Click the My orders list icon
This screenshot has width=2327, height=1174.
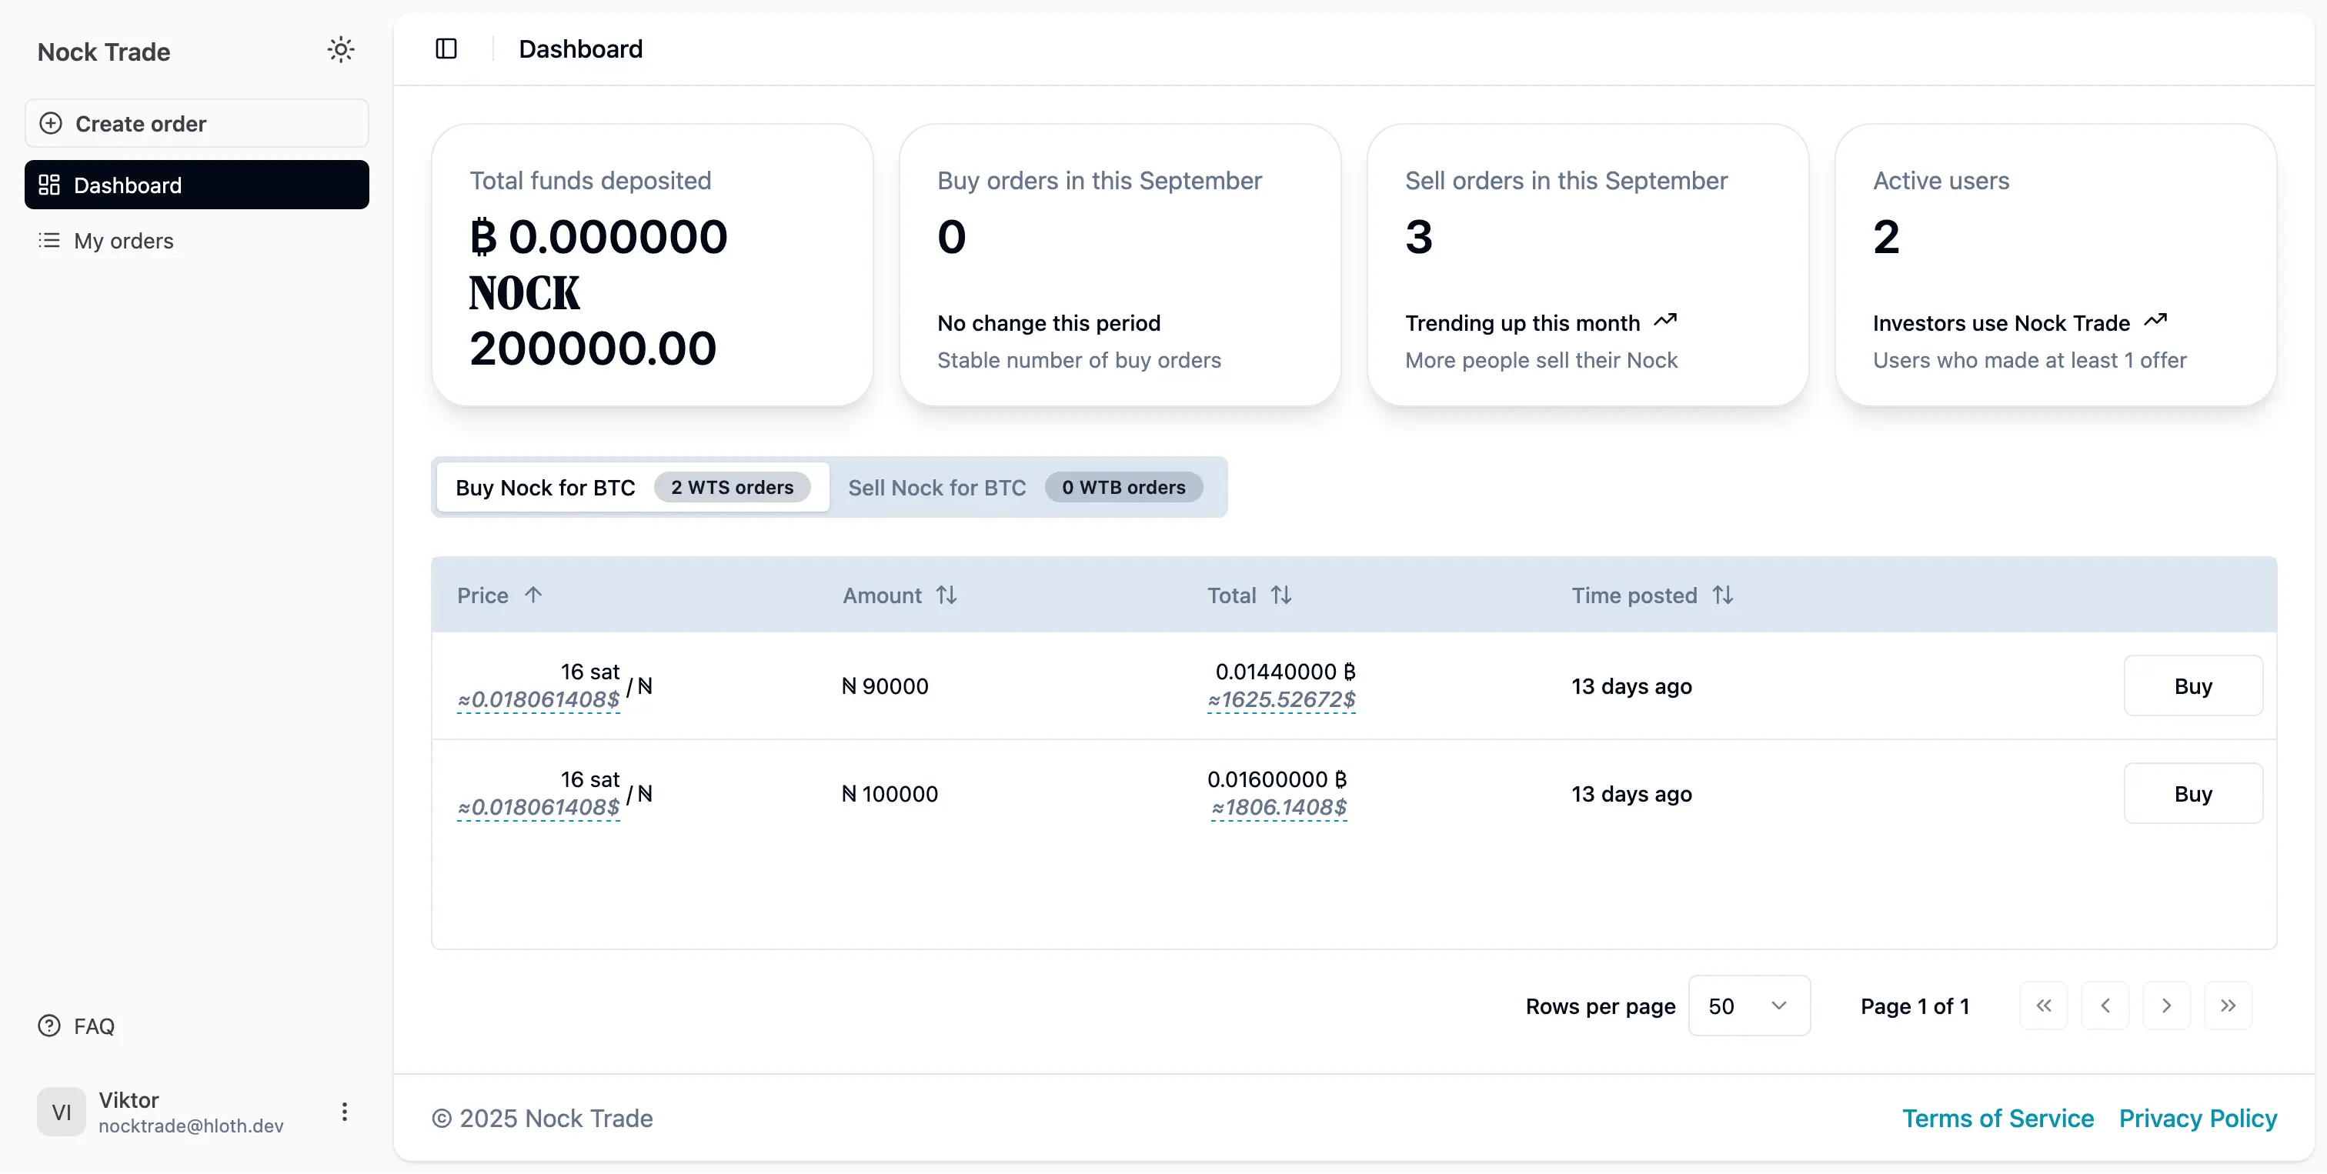coord(51,240)
